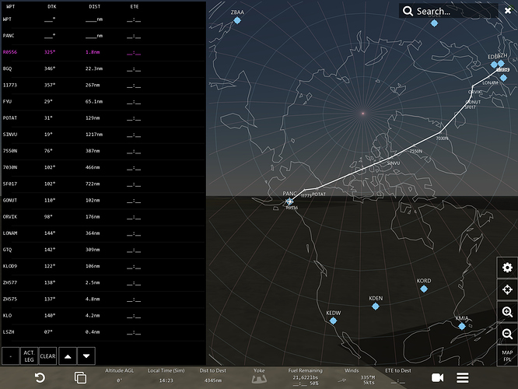The image size is (518, 389).
Task: Click the Fuel Remaining status readout
Action: click(305, 377)
